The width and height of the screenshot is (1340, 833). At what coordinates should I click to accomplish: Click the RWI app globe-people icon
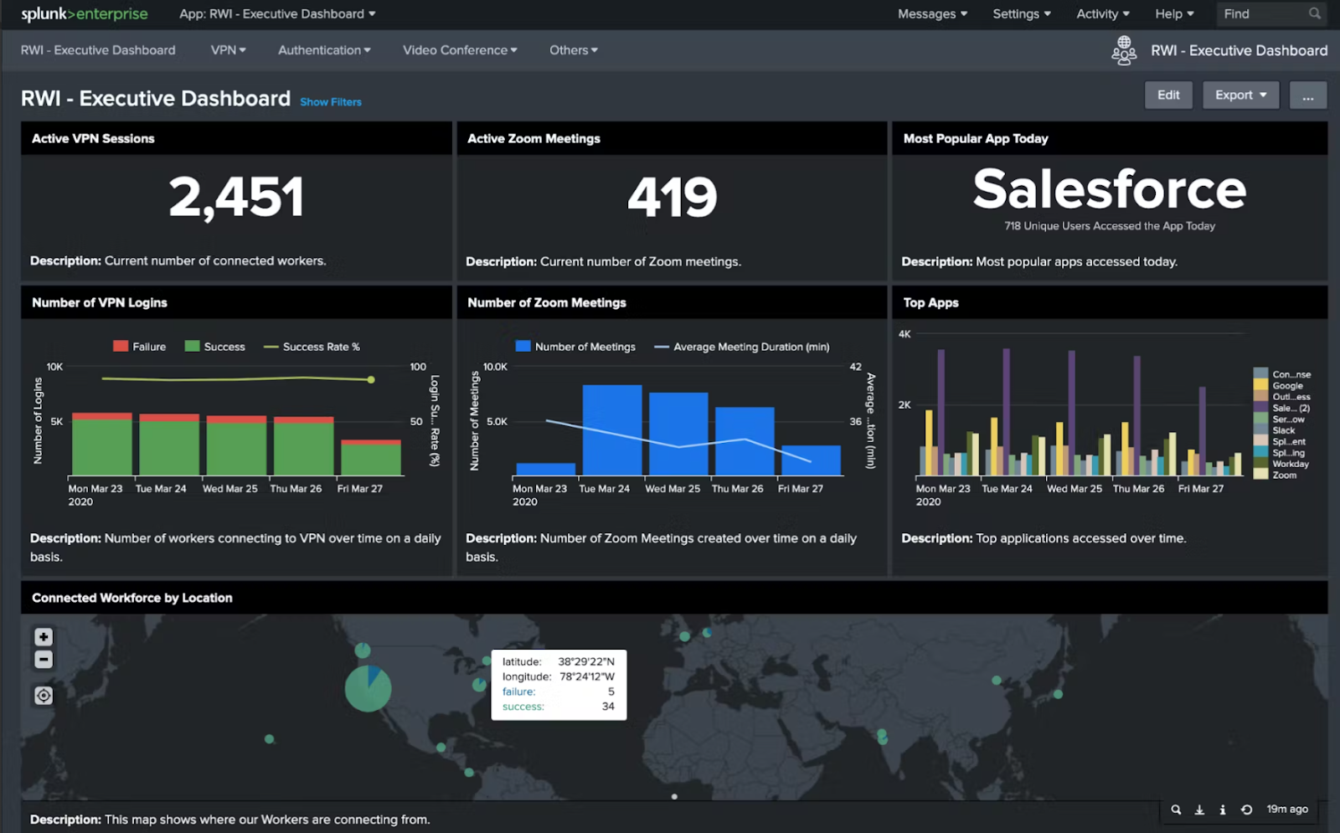tap(1124, 50)
